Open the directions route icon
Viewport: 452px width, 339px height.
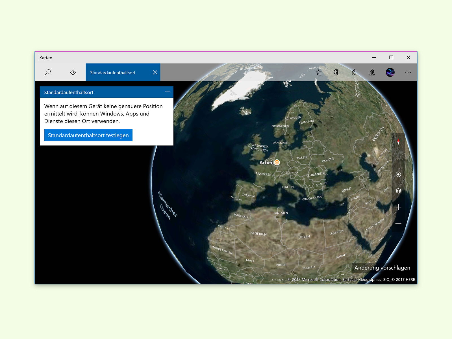[73, 72]
